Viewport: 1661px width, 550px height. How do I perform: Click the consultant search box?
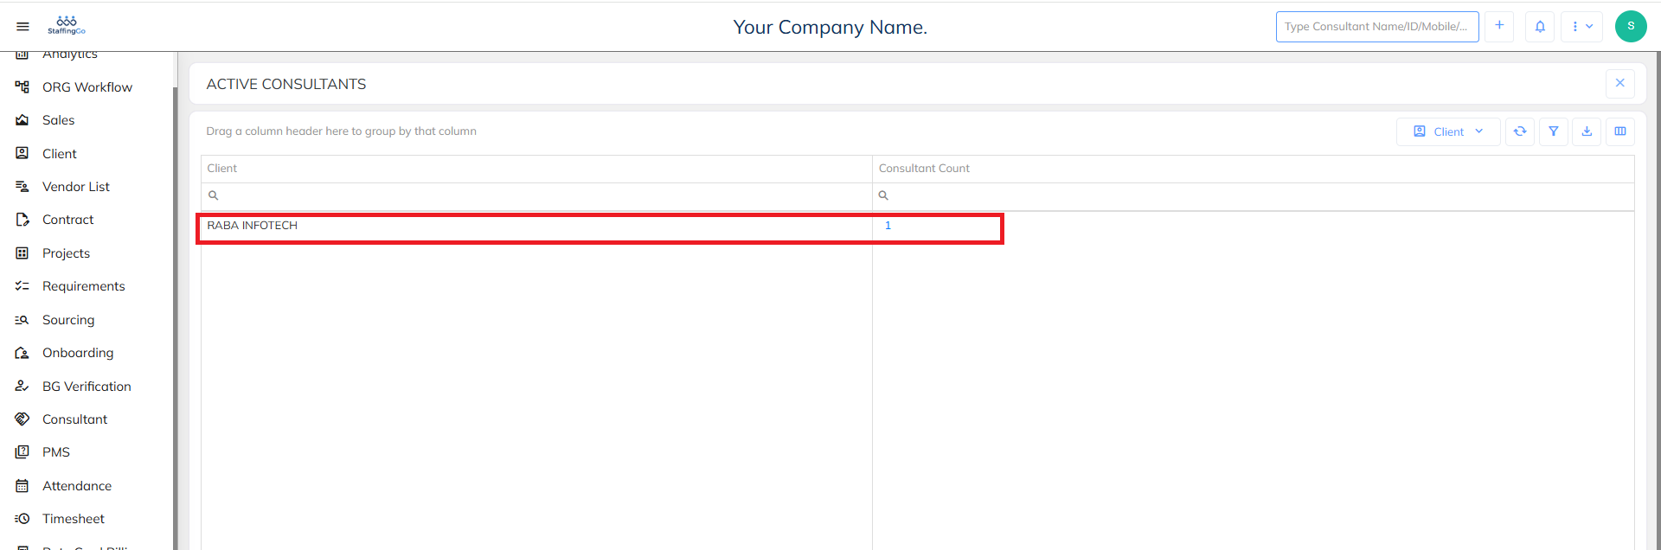click(x=1376, y=27)
